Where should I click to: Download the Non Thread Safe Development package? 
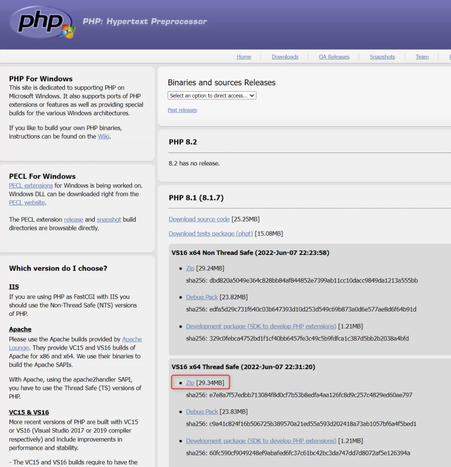(x=261, y=327)
